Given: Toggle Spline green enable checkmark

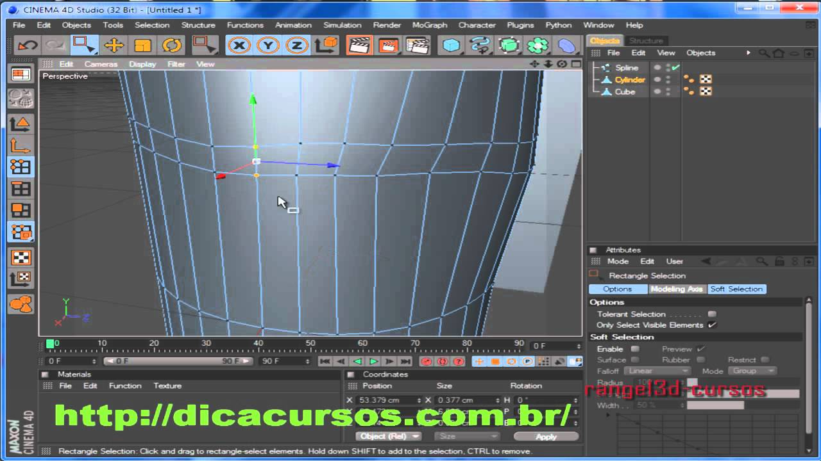Looking at the screenshot, I should [675, 67].
